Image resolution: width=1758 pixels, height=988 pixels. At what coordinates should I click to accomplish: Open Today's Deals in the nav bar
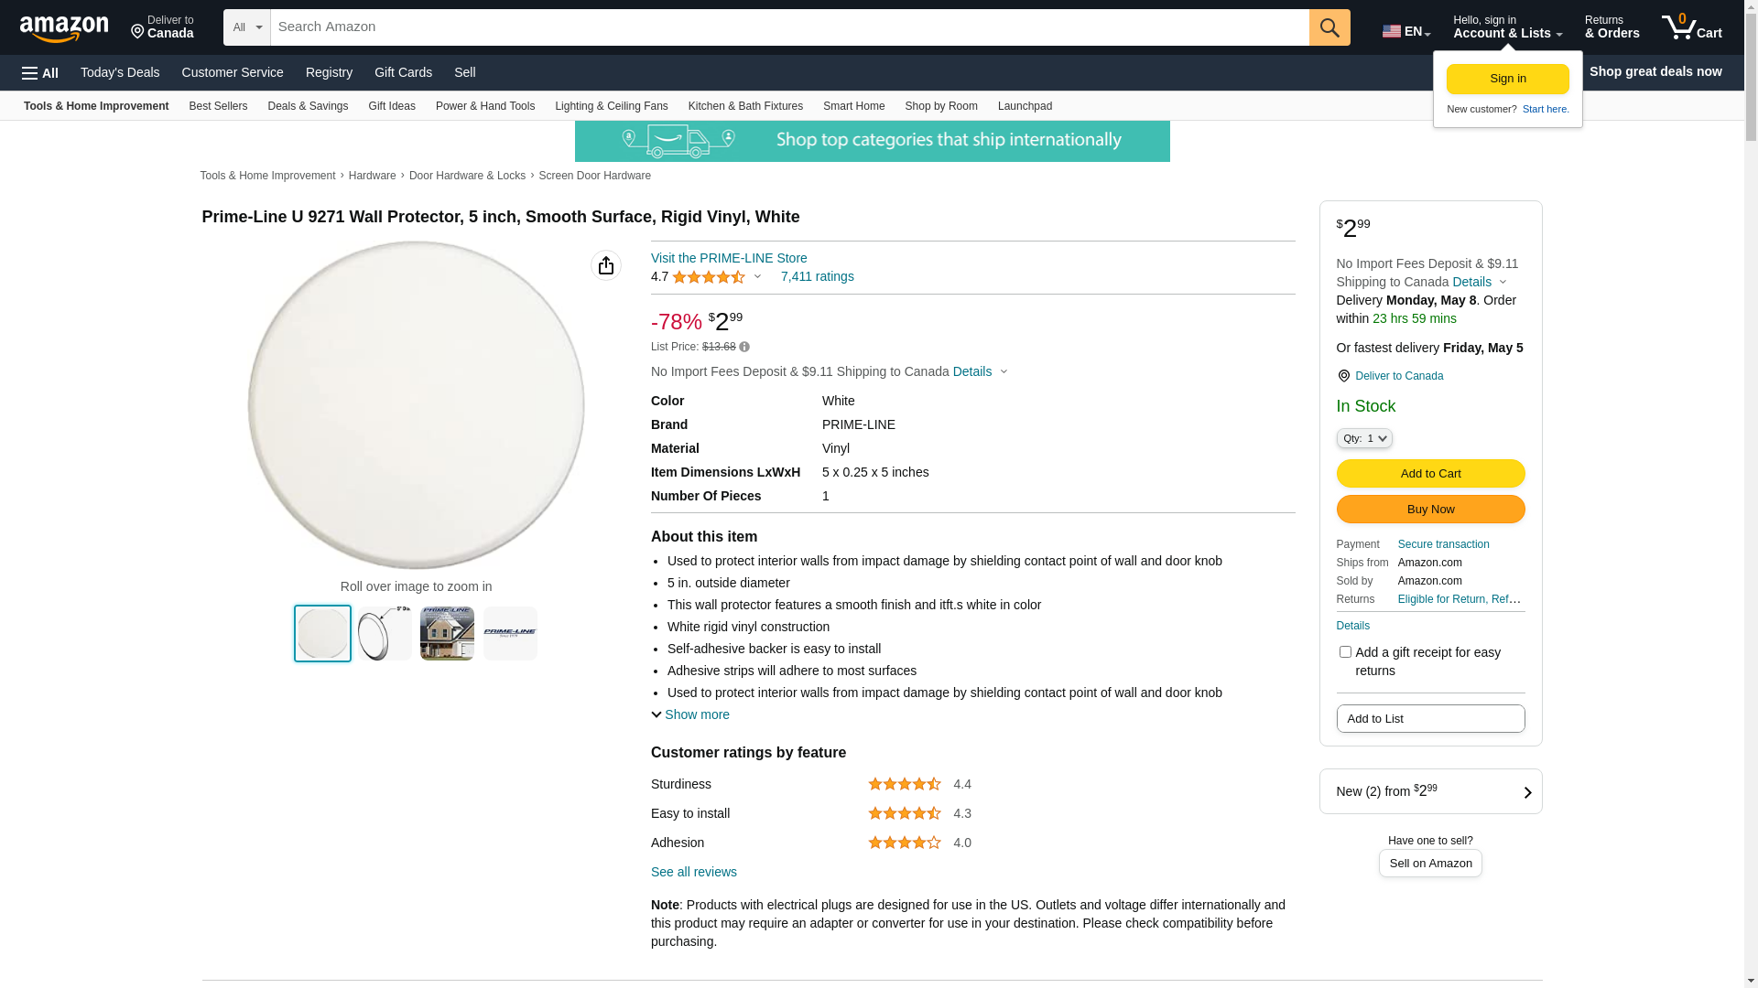click(120, 72)
